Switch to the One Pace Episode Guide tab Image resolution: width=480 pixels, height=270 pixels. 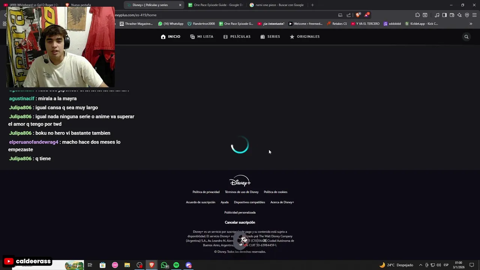215,5
